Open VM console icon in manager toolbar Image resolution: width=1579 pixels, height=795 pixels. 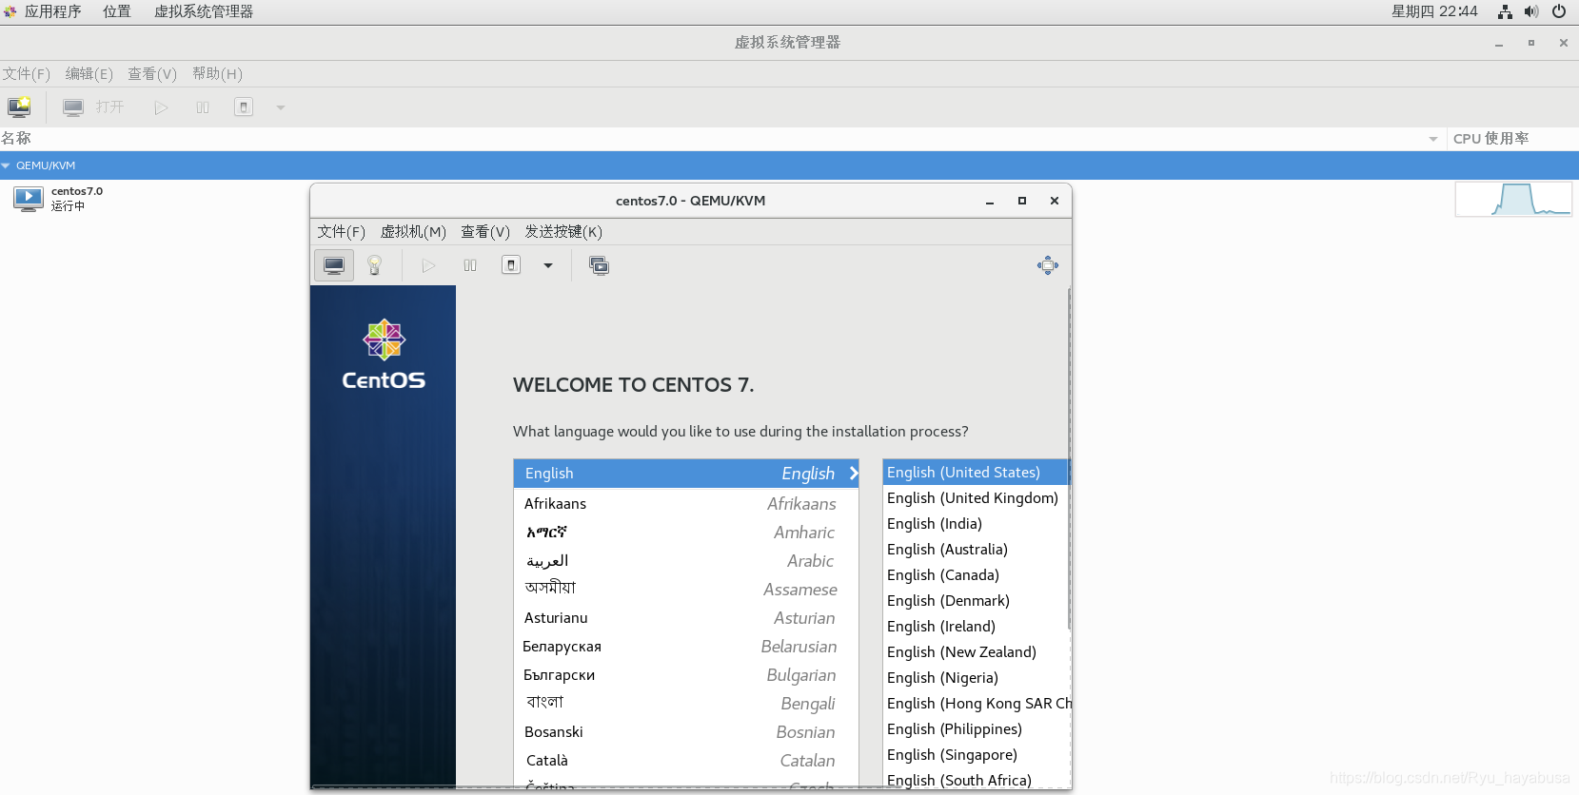coord(73,107)
